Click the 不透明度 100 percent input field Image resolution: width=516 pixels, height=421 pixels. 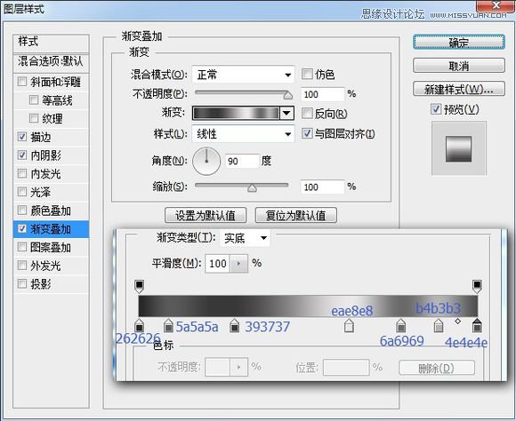[322, 94]
